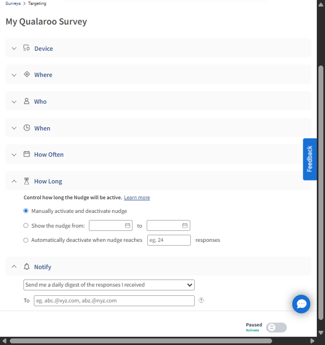Toggle the Paused activation switch

pyautogui.click(x=276, y=328)
